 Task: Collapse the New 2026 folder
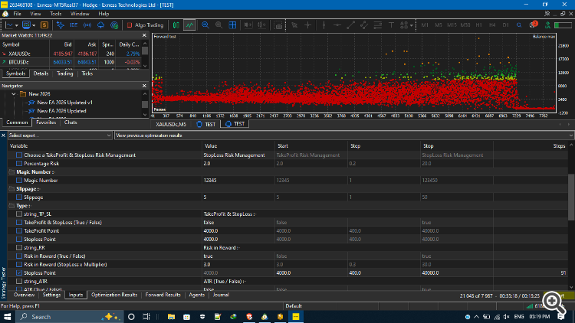(14, 94)
